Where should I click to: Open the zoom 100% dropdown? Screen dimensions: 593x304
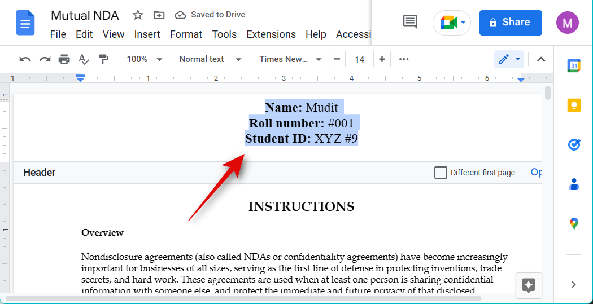(144, 59)
